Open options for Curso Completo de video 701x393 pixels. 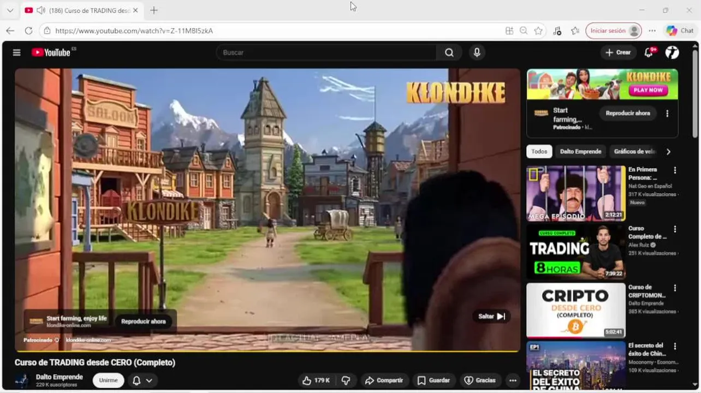(x=675, y=229)
